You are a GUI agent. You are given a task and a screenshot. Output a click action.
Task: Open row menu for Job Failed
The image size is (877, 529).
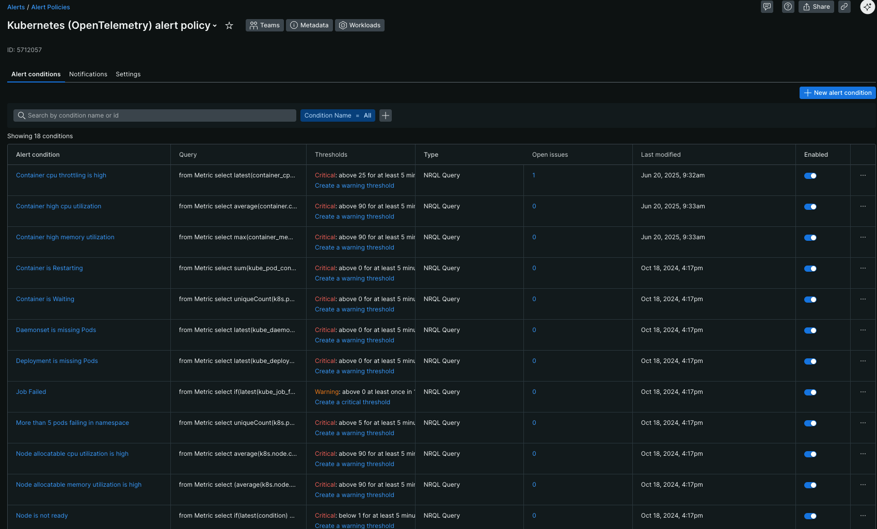tap(863, 392)
